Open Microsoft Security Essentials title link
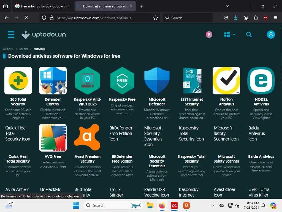 (x=157, y=161)
